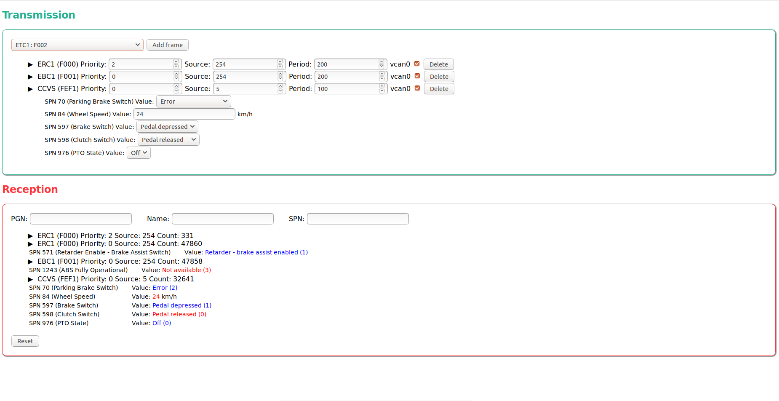Screen dimensions: 779x401
Task: Open the ETC1 : F002 frame dropdown
Action: [77, 45]
